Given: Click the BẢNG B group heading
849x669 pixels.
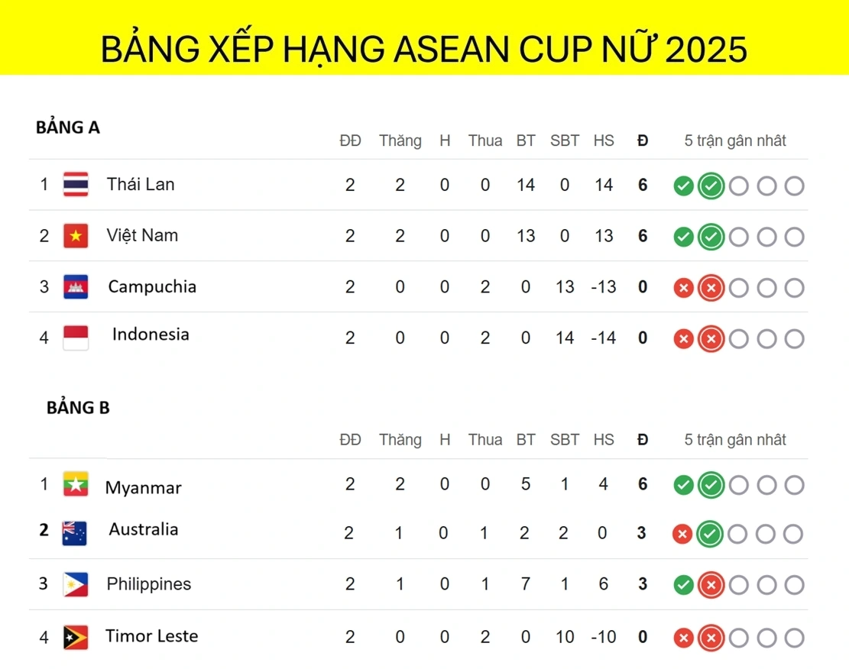Looking at the screenshot, I should coord(78,407).
